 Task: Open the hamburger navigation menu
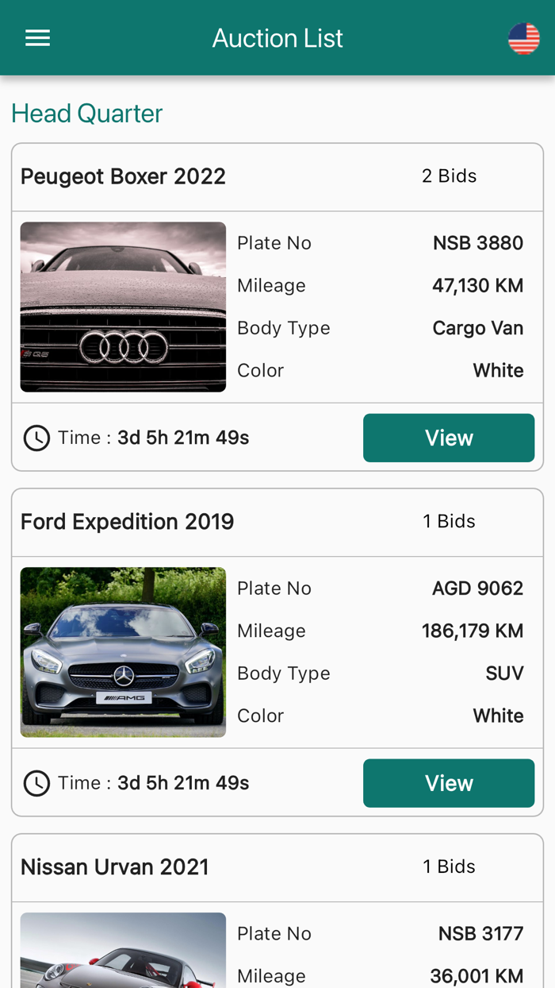[36, 37]
